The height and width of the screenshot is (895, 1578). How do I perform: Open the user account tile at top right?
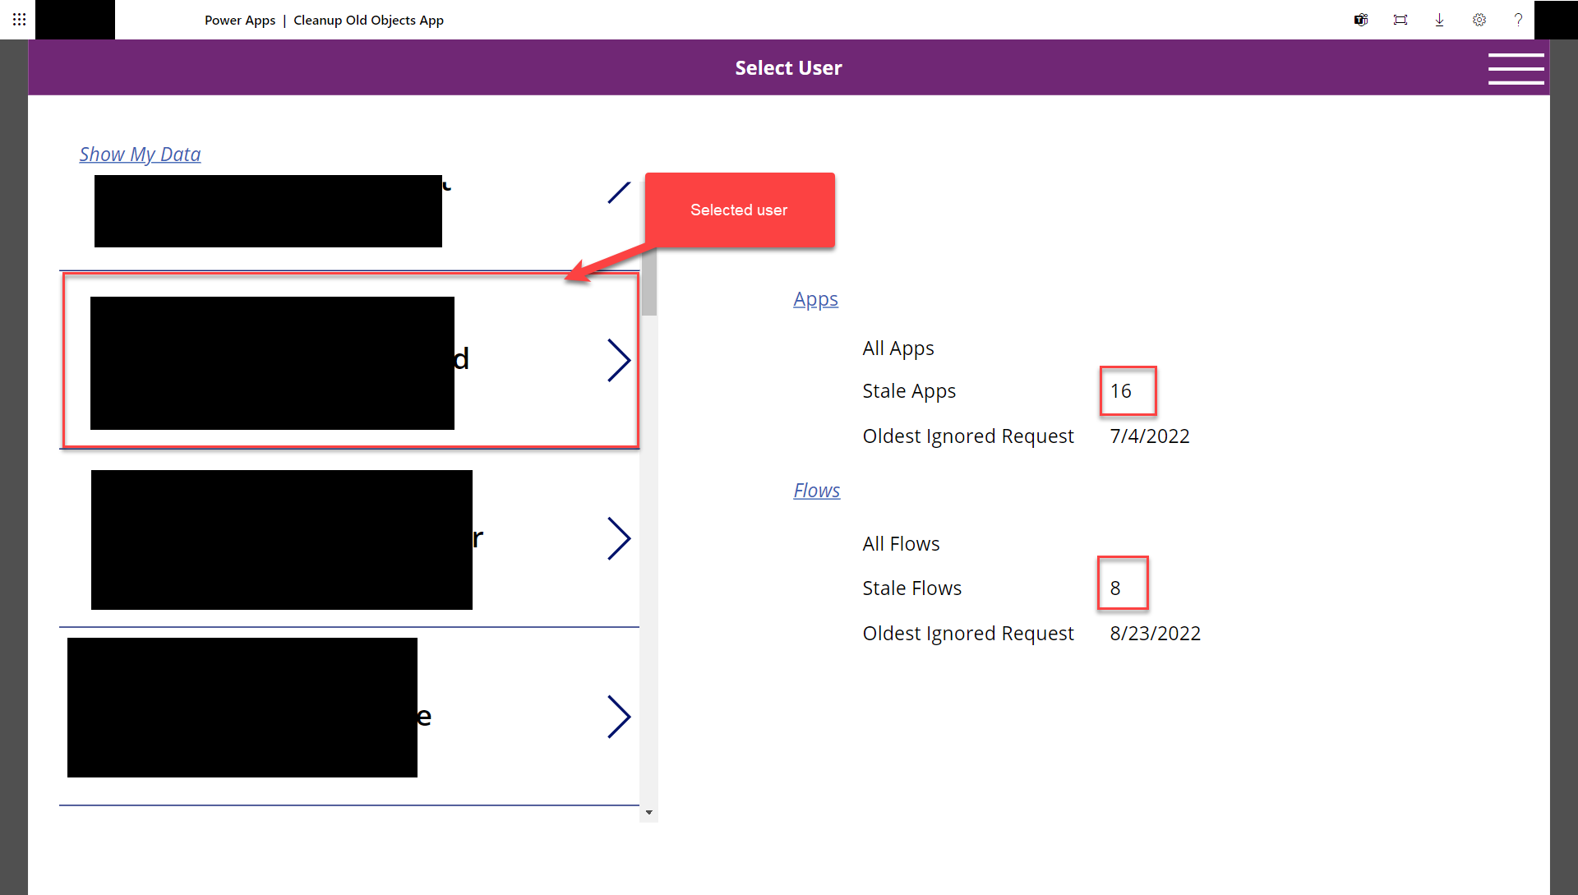[x=1556, y=20]
